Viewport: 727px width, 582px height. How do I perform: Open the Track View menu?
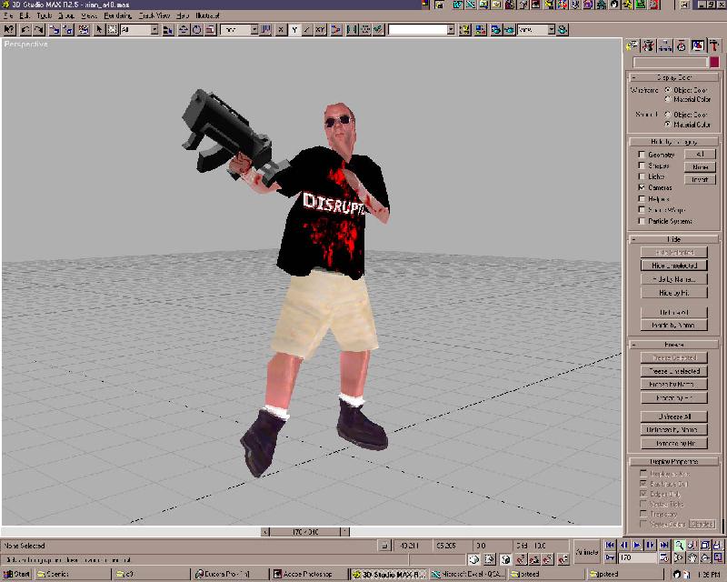tap(154, 16)
